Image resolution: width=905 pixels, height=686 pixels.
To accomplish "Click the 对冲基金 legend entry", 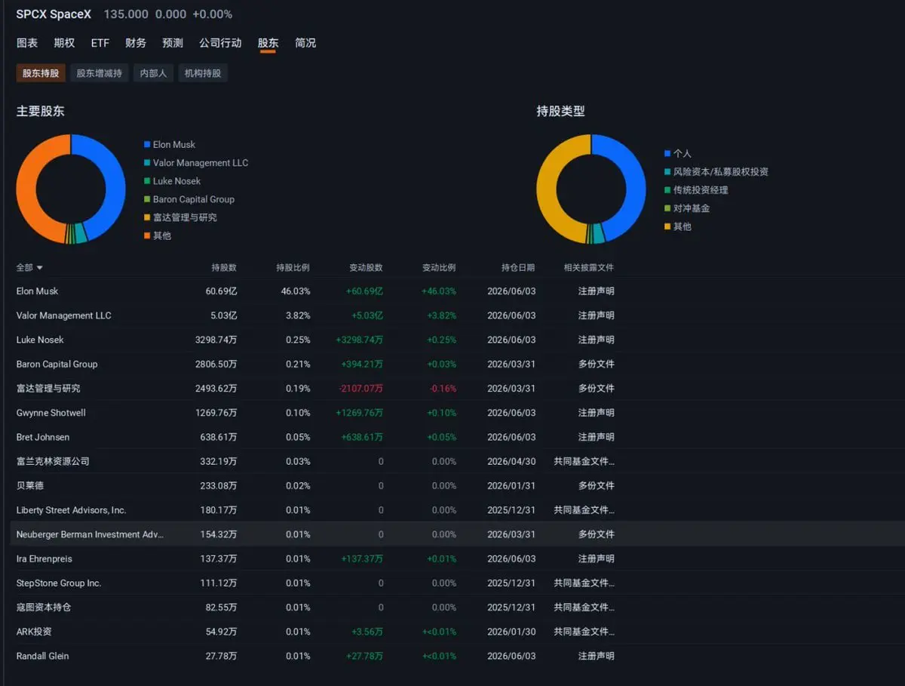I will (687, 208).
